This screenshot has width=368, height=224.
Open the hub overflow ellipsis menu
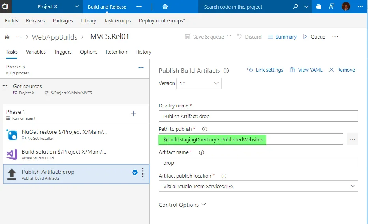[x=139, y=7]
